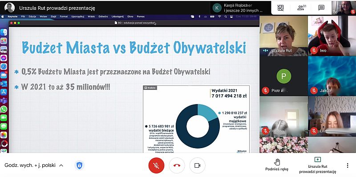The image size is (356, 177).
Task: Select Piotr participant tile with P avatar
Action: click(283, 76)
